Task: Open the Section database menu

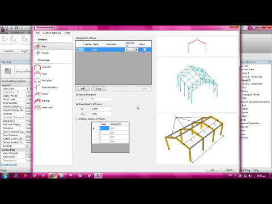Action: [52, 33]
